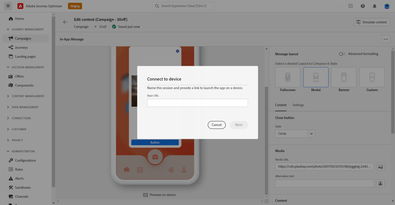Viewport: 395px width, 205px height.
Task: Open the media asset picker icon beside Media URL
Action: (x=380, y=167)
